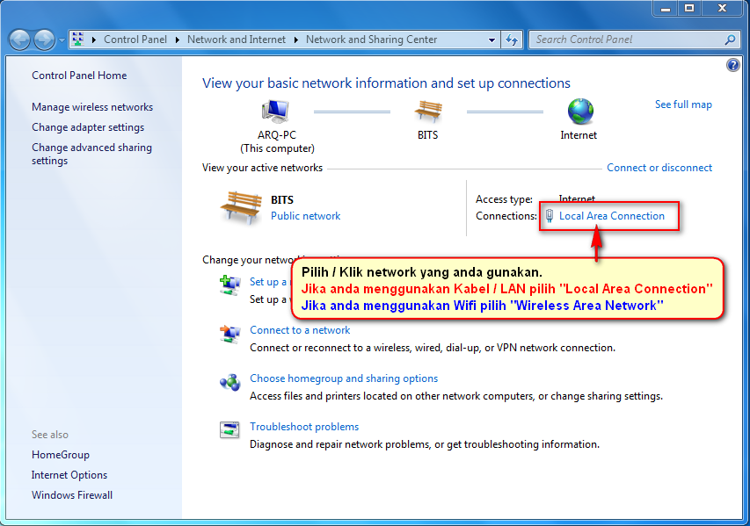Click the Refresh button beside address bar
This screenshot has width=750, height=526.
(x=512, y=40)
